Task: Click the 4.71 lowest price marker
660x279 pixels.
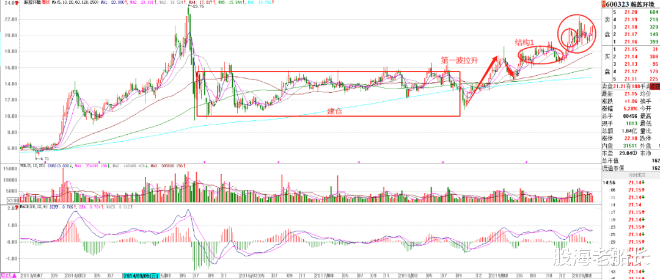Action: 42,159
